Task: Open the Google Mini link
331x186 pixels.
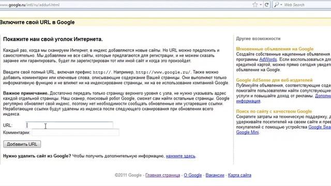Action: tap(247, 132)
